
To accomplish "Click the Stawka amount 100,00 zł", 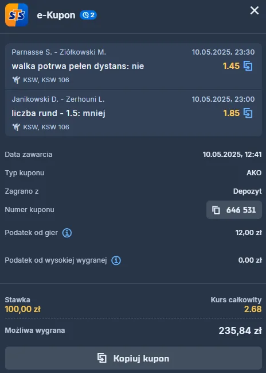I will 22,309.
